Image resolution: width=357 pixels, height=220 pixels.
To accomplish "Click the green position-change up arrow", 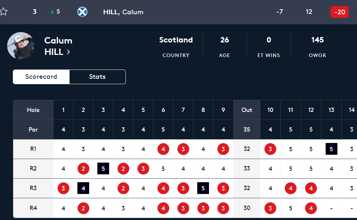I will point(52,12).
